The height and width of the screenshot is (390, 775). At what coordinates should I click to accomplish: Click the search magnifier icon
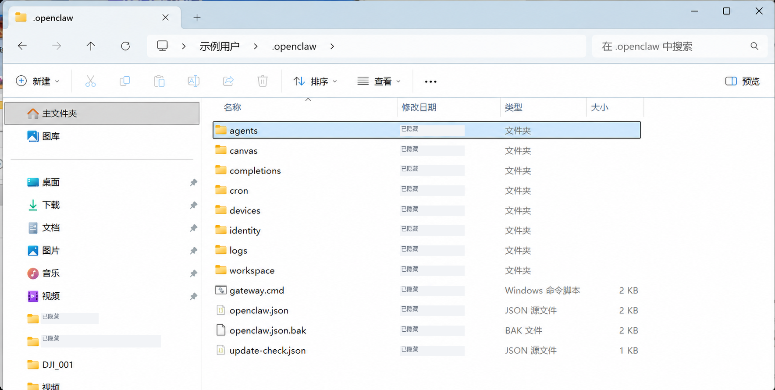pos(754,46)
